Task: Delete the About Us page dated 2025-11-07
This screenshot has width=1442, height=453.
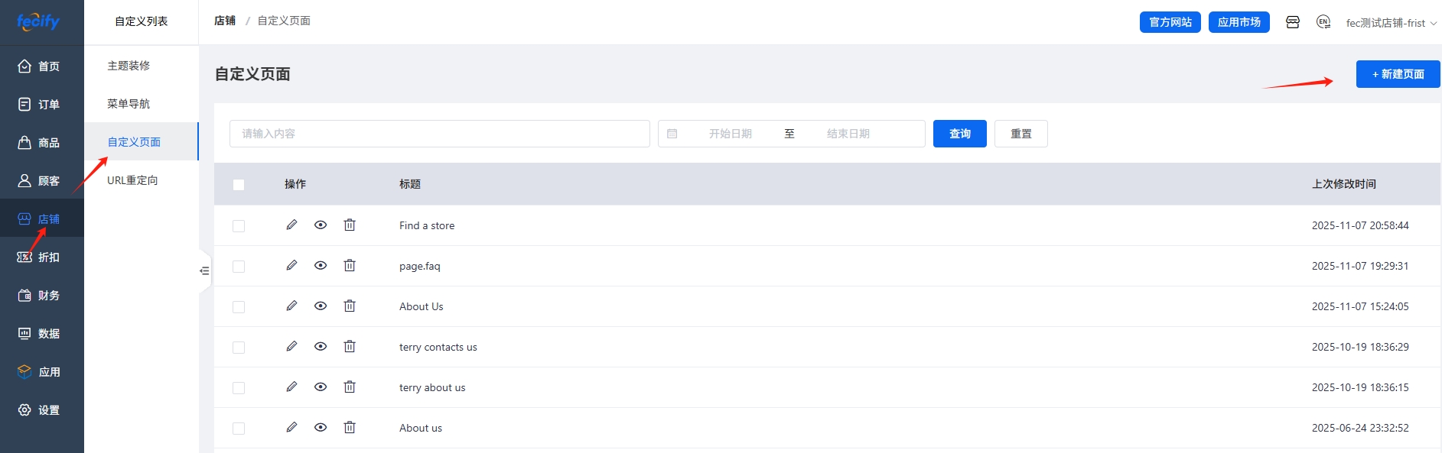Action: pos(350,306)
